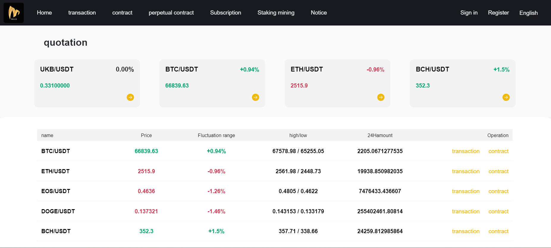Click Register link
This screenshot has width=551, height=248.
point(498,13)
